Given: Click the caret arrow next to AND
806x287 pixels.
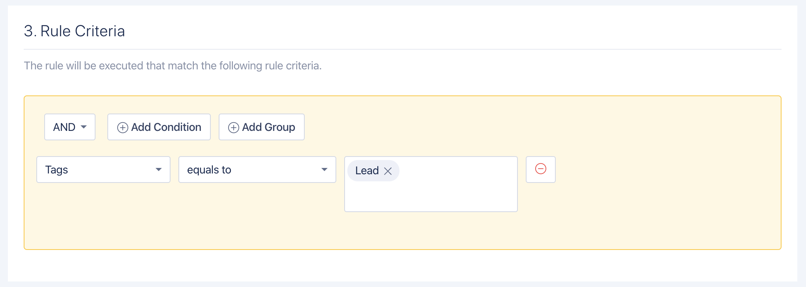Looking at the screenshot, I should (x=84, y=127).
